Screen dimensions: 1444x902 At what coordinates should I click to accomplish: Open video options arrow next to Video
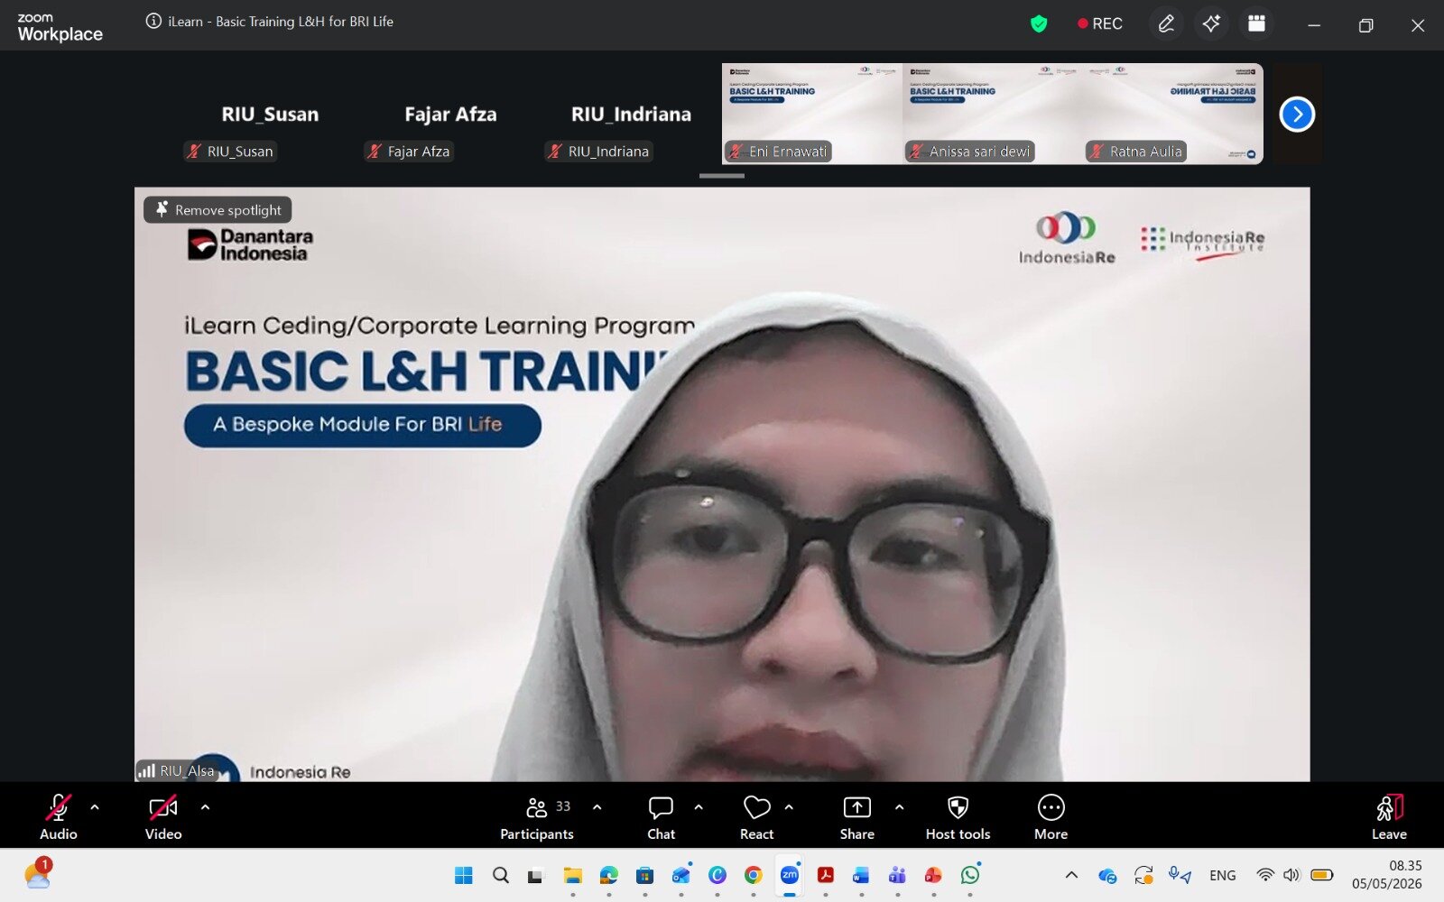tap(205, 807)
